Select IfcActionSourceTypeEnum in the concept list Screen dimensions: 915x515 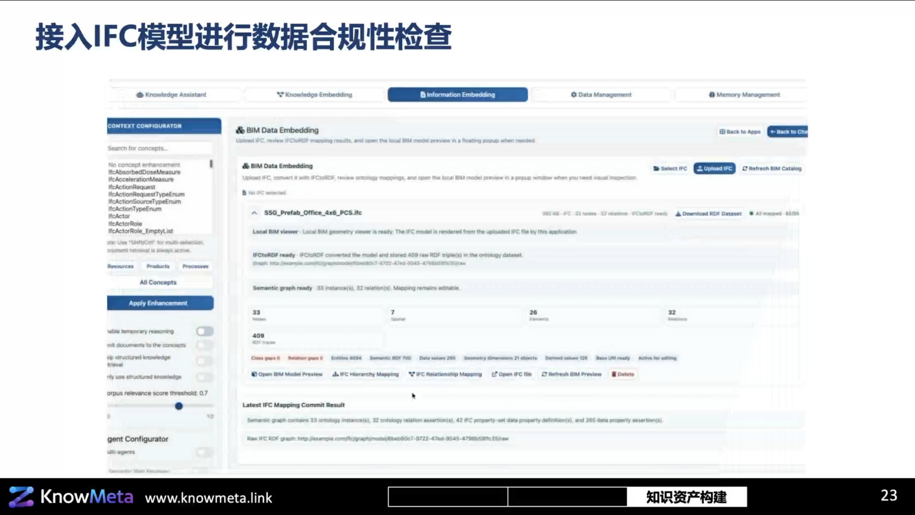click(145, 201)
